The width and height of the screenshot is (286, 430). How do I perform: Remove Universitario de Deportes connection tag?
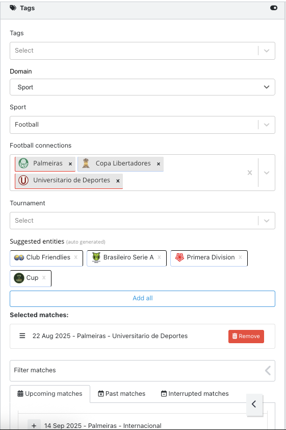(x=118, y=181)
